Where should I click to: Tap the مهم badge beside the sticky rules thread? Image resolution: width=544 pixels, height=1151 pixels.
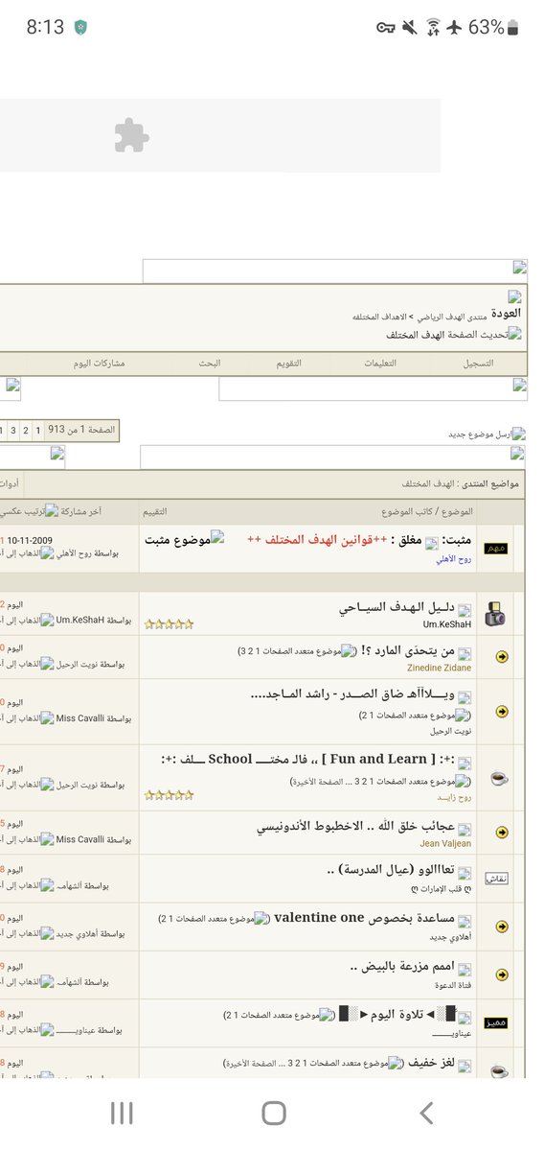pyautogui.click(x=497, y=549)
